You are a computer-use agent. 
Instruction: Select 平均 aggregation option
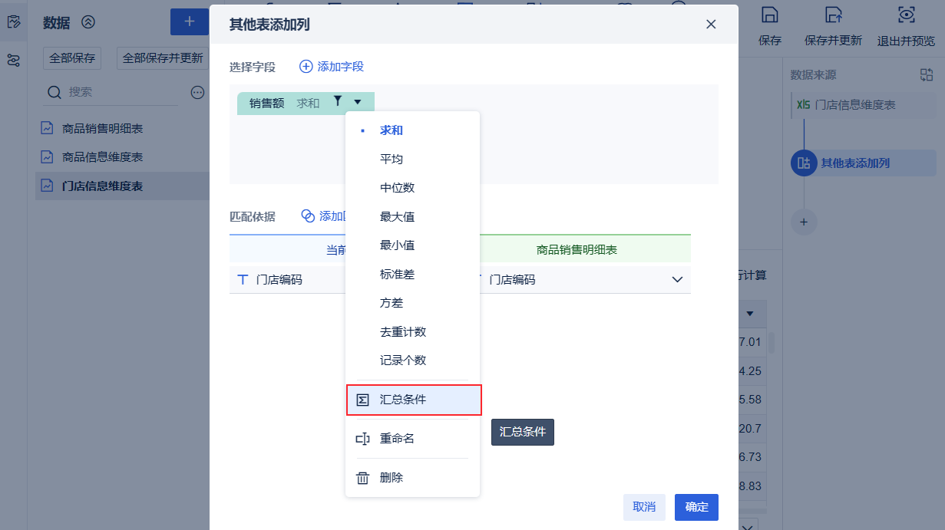[392, 159]
